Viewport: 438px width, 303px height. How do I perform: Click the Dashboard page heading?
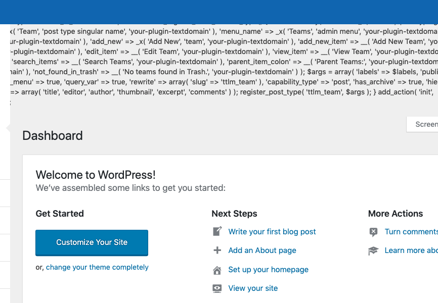point(53,136)
